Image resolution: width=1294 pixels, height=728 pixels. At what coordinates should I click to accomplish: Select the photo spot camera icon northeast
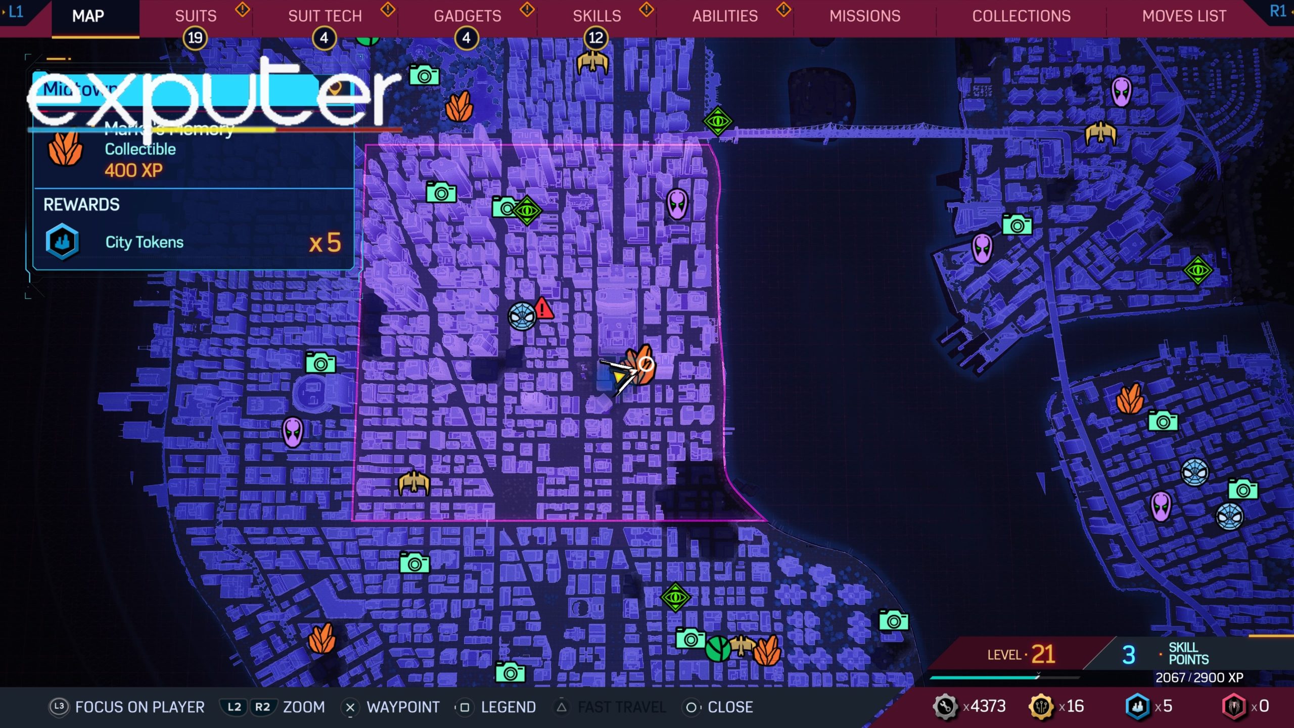click(1015, 225)
